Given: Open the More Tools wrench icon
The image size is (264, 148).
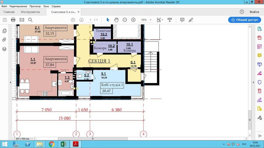Looking at the screenshot, I should [260, 118].
